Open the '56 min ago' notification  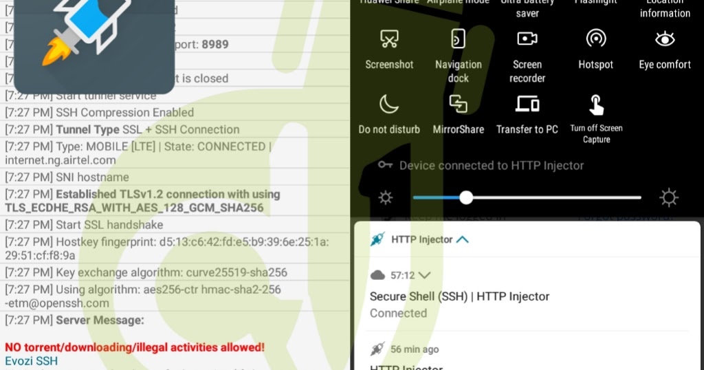(x=415, y=349)
